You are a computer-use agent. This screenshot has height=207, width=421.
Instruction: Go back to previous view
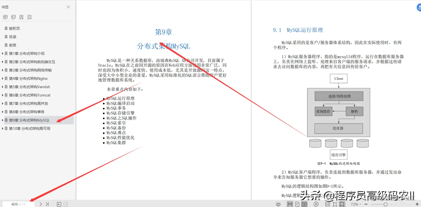click(x=59, y=204)
